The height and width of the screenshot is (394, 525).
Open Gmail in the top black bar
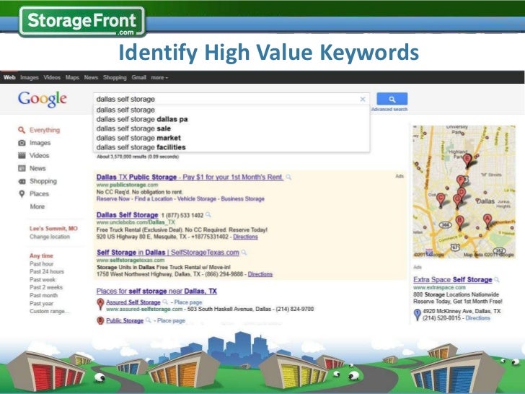coord(139,77)
